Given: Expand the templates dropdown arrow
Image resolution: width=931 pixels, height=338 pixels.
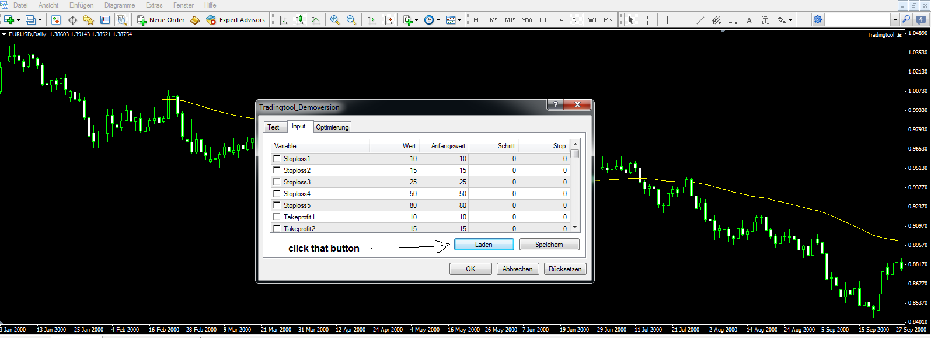Looking at the screenshot, I should tap(459, 20).
